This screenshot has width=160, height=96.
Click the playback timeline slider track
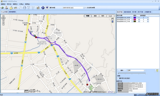tap(132, 73)
